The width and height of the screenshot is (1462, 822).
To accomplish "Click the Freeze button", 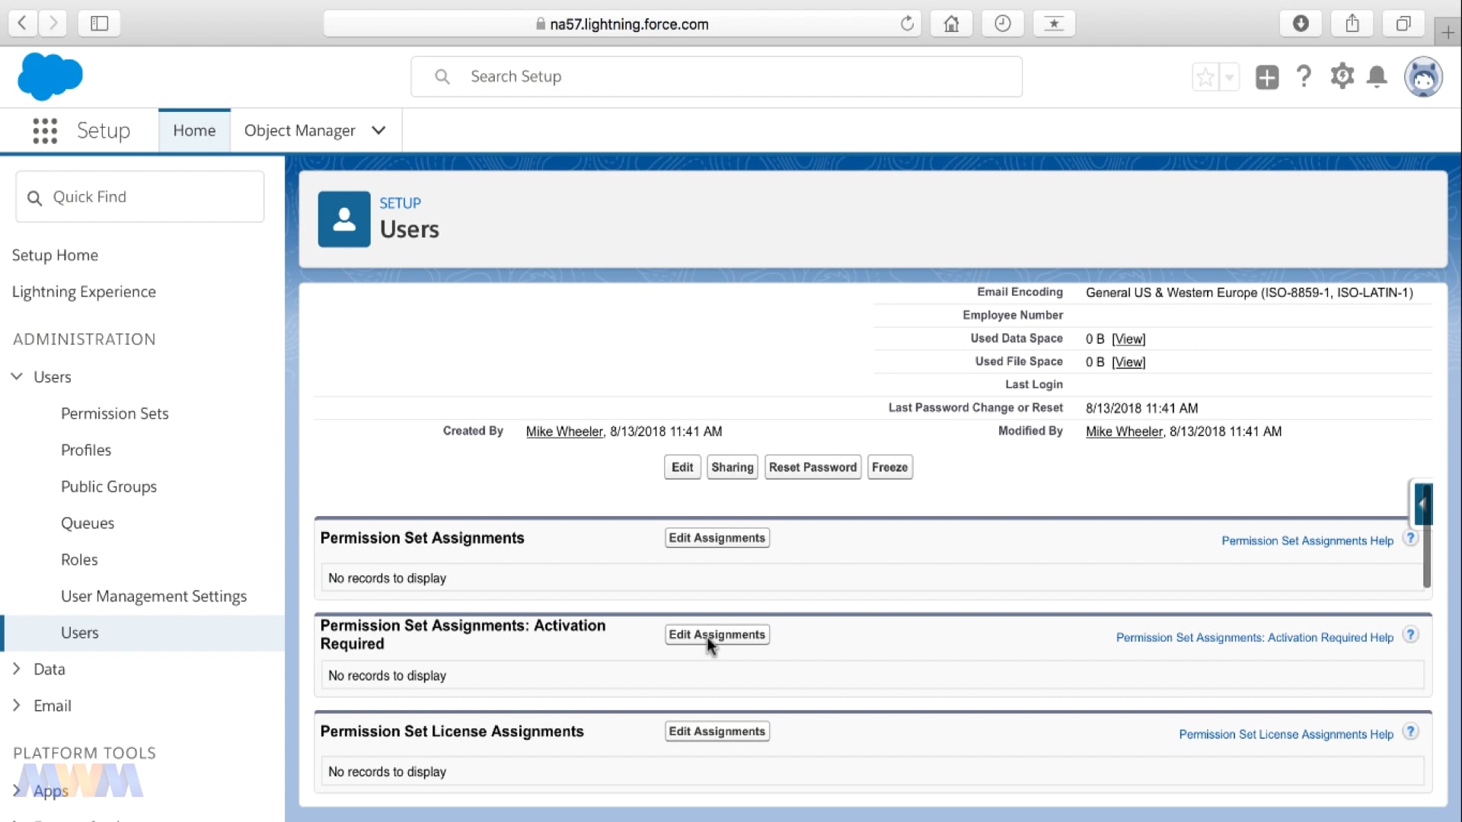I will click(889, 467).
